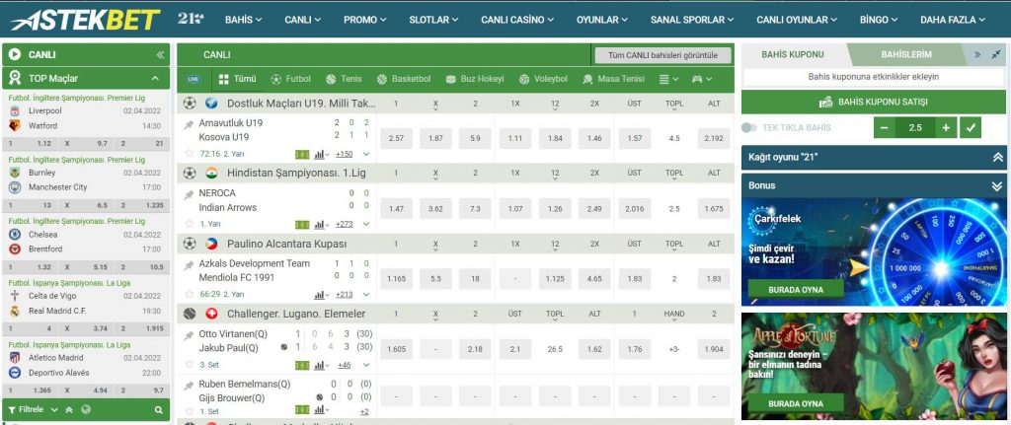Open +273 more markets for NEROCA match
The width and height of the screenshot is (1011, 425).
click(x=345, y=225)
